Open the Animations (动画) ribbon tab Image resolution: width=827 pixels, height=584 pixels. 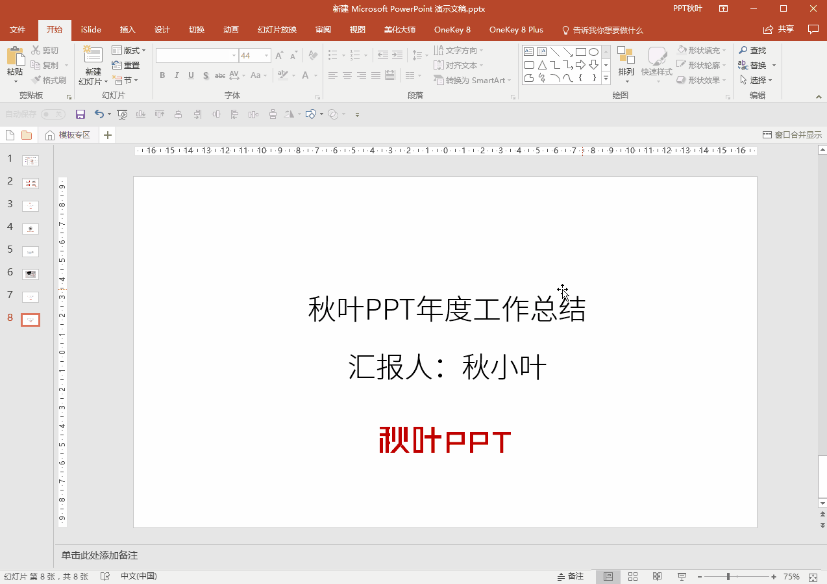click(x=231, y=30)
